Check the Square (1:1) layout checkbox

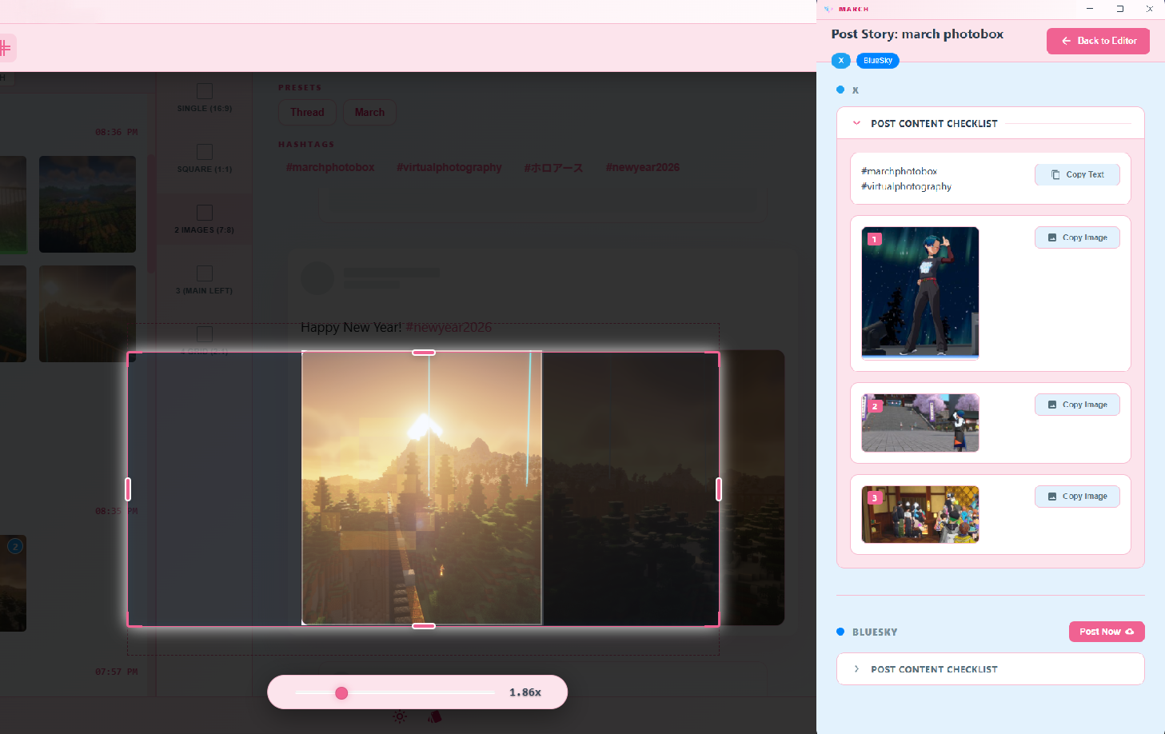205,152
